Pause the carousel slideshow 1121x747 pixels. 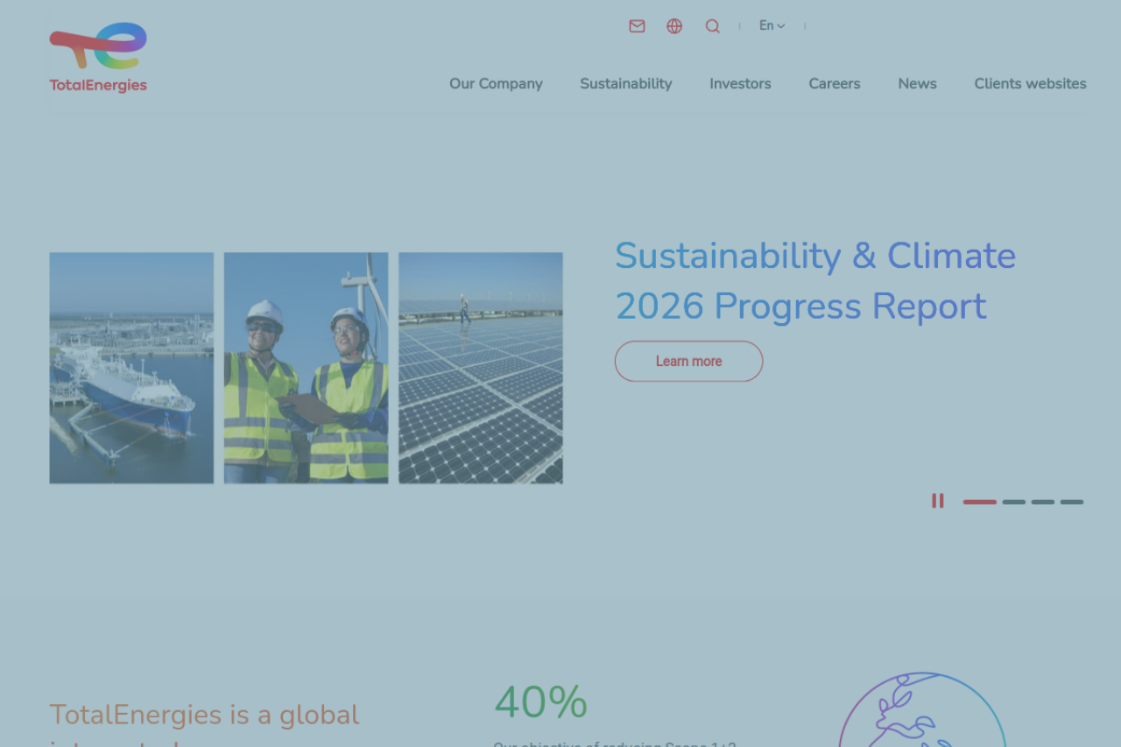(937, 501)
